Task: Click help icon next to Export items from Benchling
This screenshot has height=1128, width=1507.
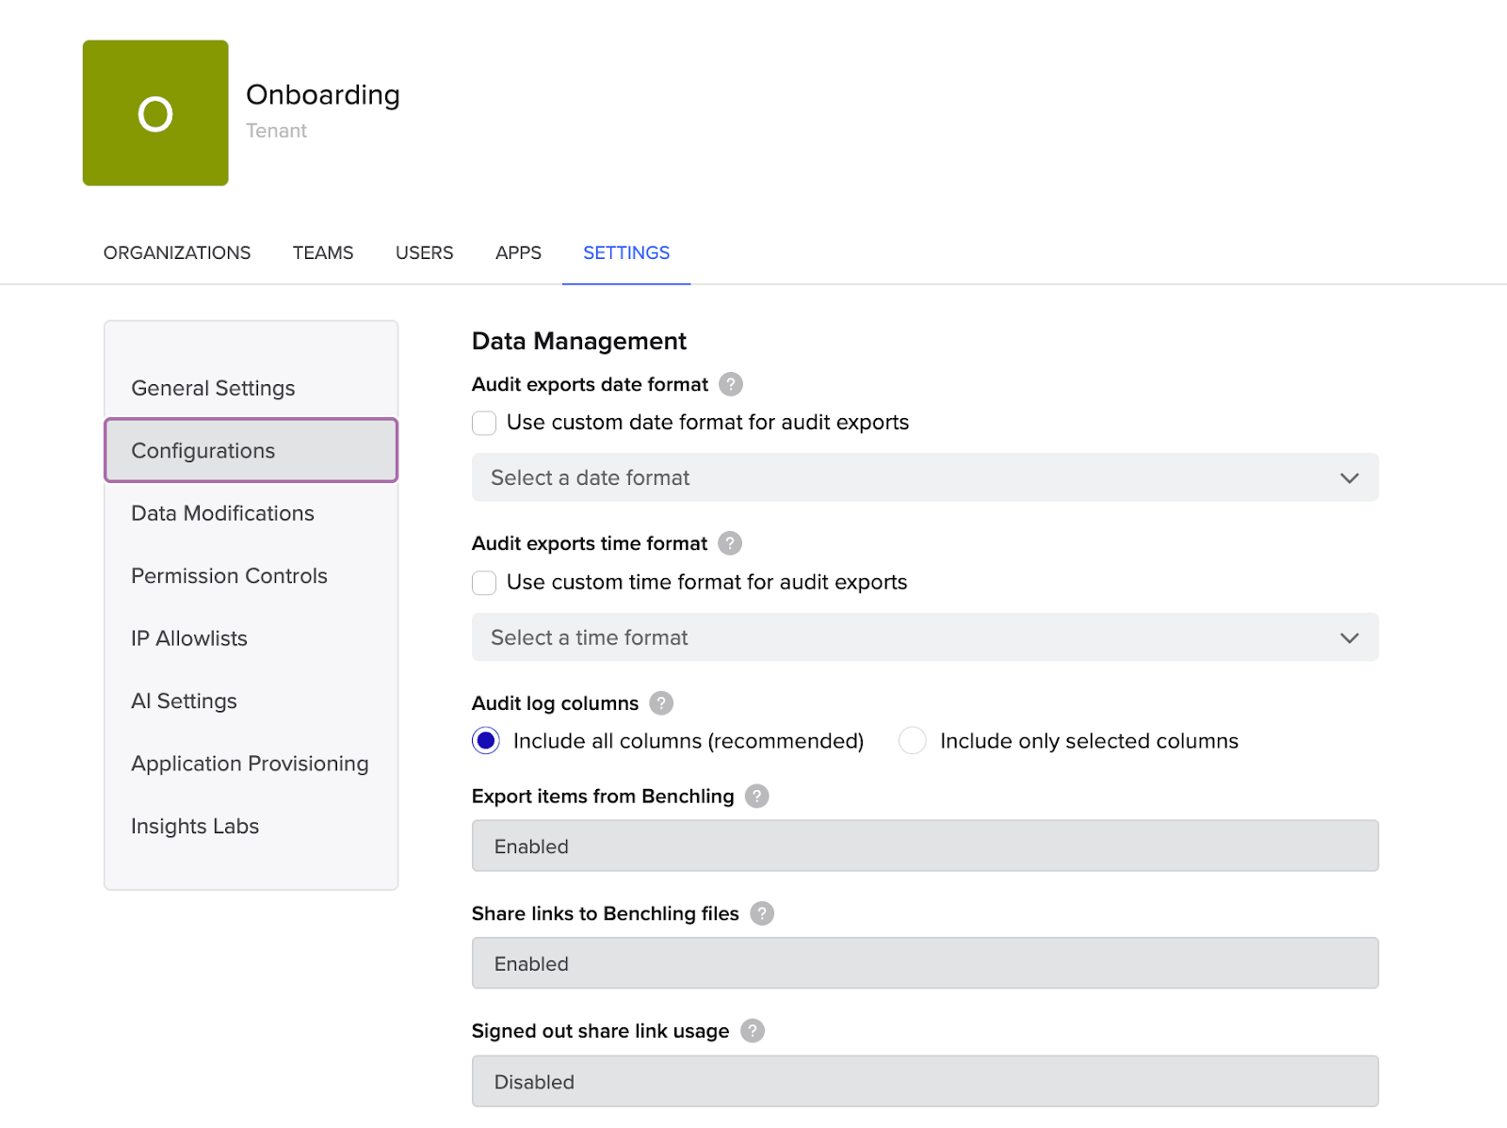Action: pyautogui.click(x=756, y=797)
